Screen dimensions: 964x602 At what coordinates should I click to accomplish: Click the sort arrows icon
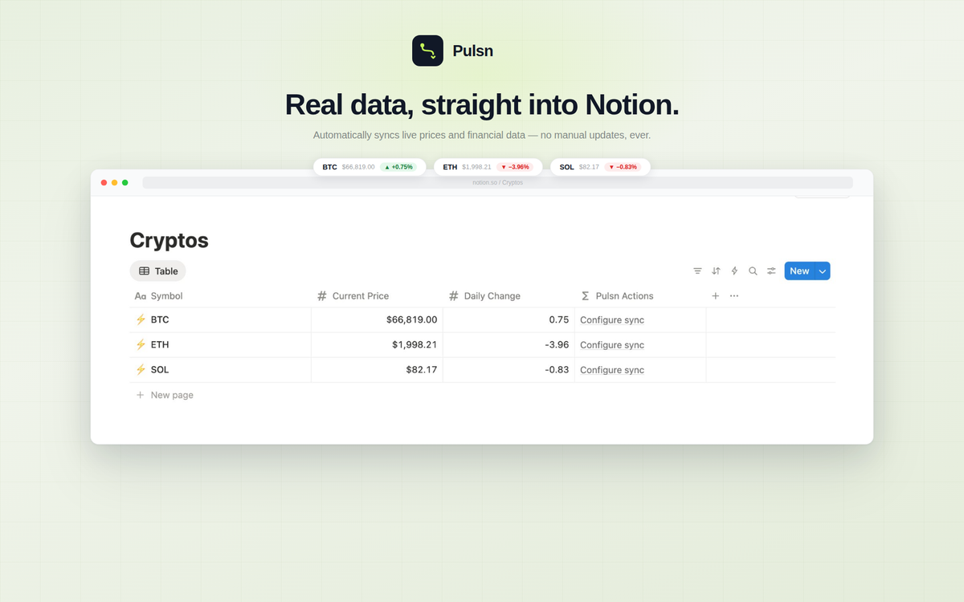[x=716, y=271]
